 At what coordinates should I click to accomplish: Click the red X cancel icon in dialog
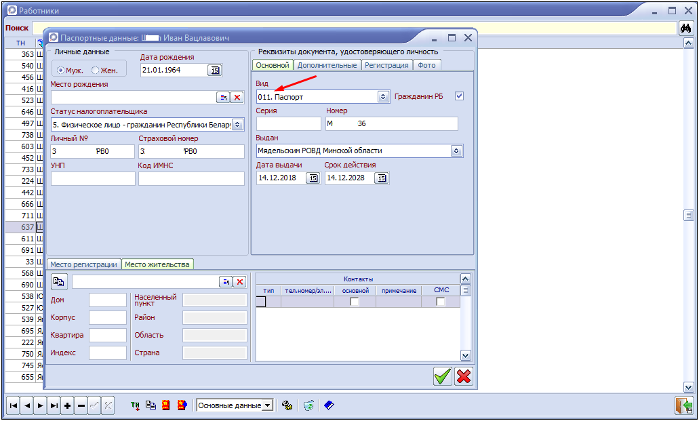464,376
